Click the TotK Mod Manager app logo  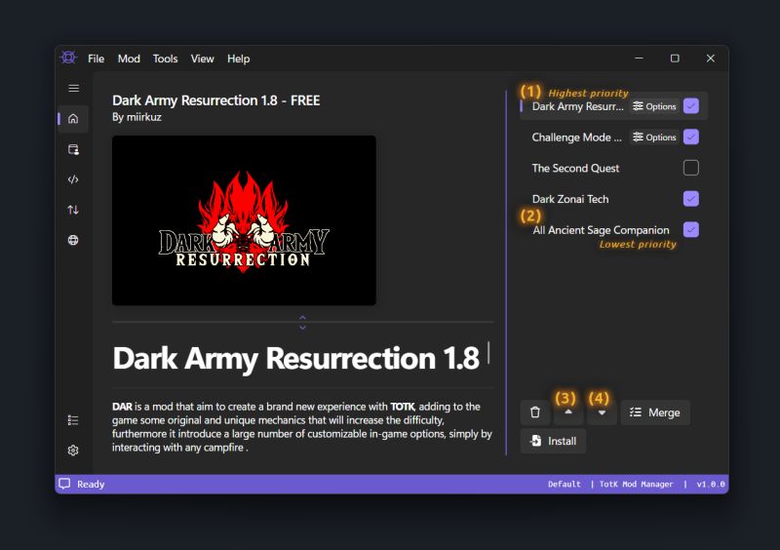(x=68, y=58)
